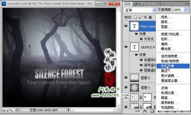Click the 100% opacity input field
The height and width of the screenshot is (115, 191).
(178, 10)
